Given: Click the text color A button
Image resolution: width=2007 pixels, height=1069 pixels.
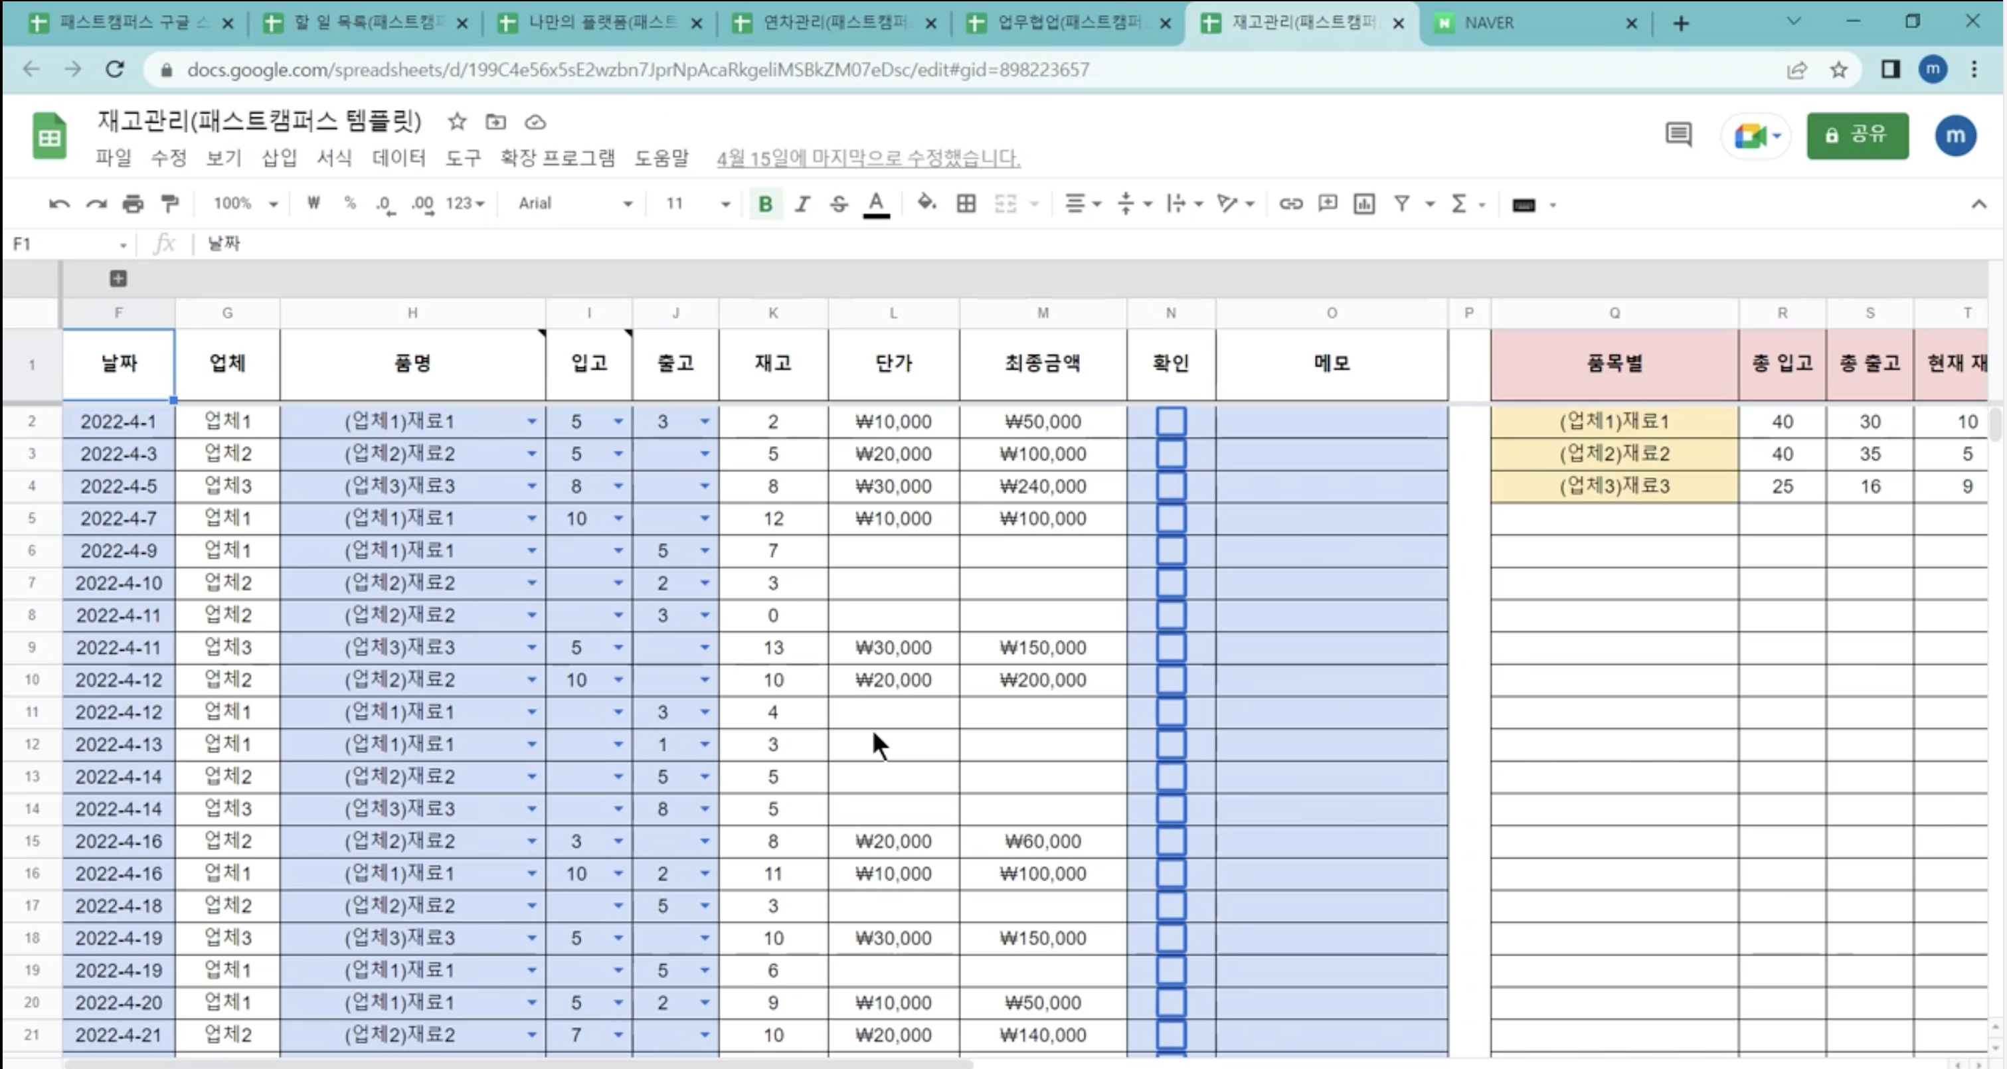Looking at the screenshot, I should click(x=877, y=204).
